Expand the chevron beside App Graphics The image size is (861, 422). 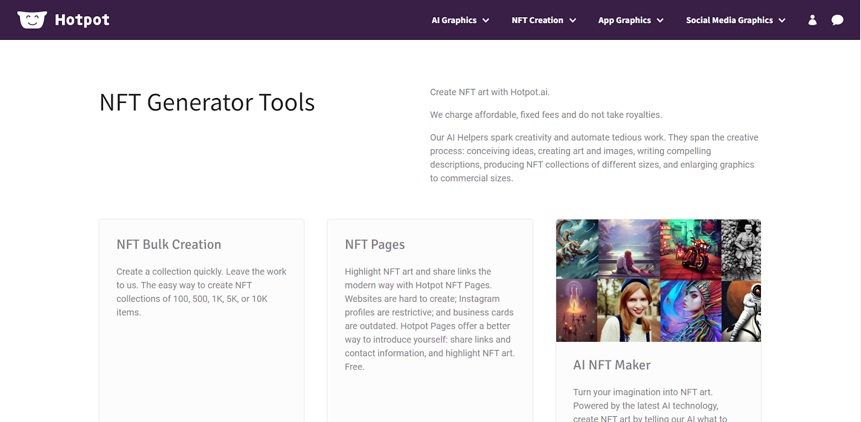660,20
